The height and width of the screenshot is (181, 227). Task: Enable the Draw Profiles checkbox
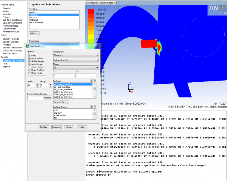30,70
